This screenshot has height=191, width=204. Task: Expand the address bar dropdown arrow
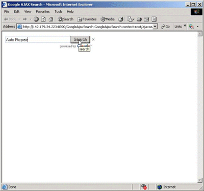(x=155, y=27)
